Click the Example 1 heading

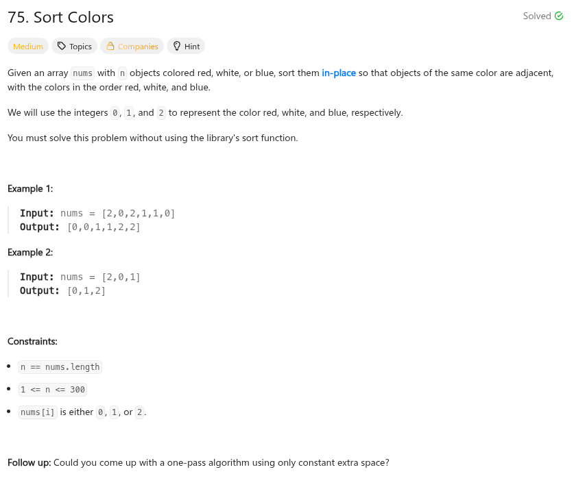30,188
